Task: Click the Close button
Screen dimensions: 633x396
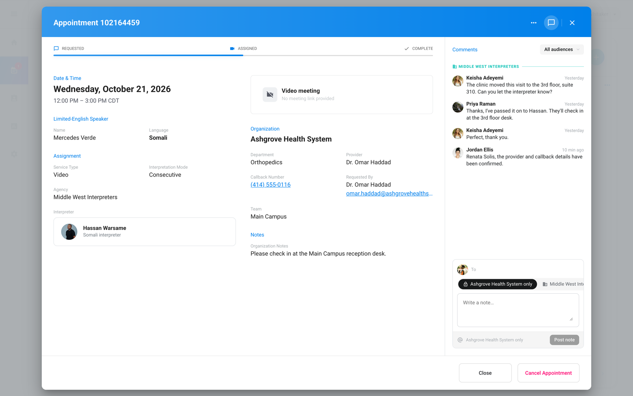Action: (485, 373)
